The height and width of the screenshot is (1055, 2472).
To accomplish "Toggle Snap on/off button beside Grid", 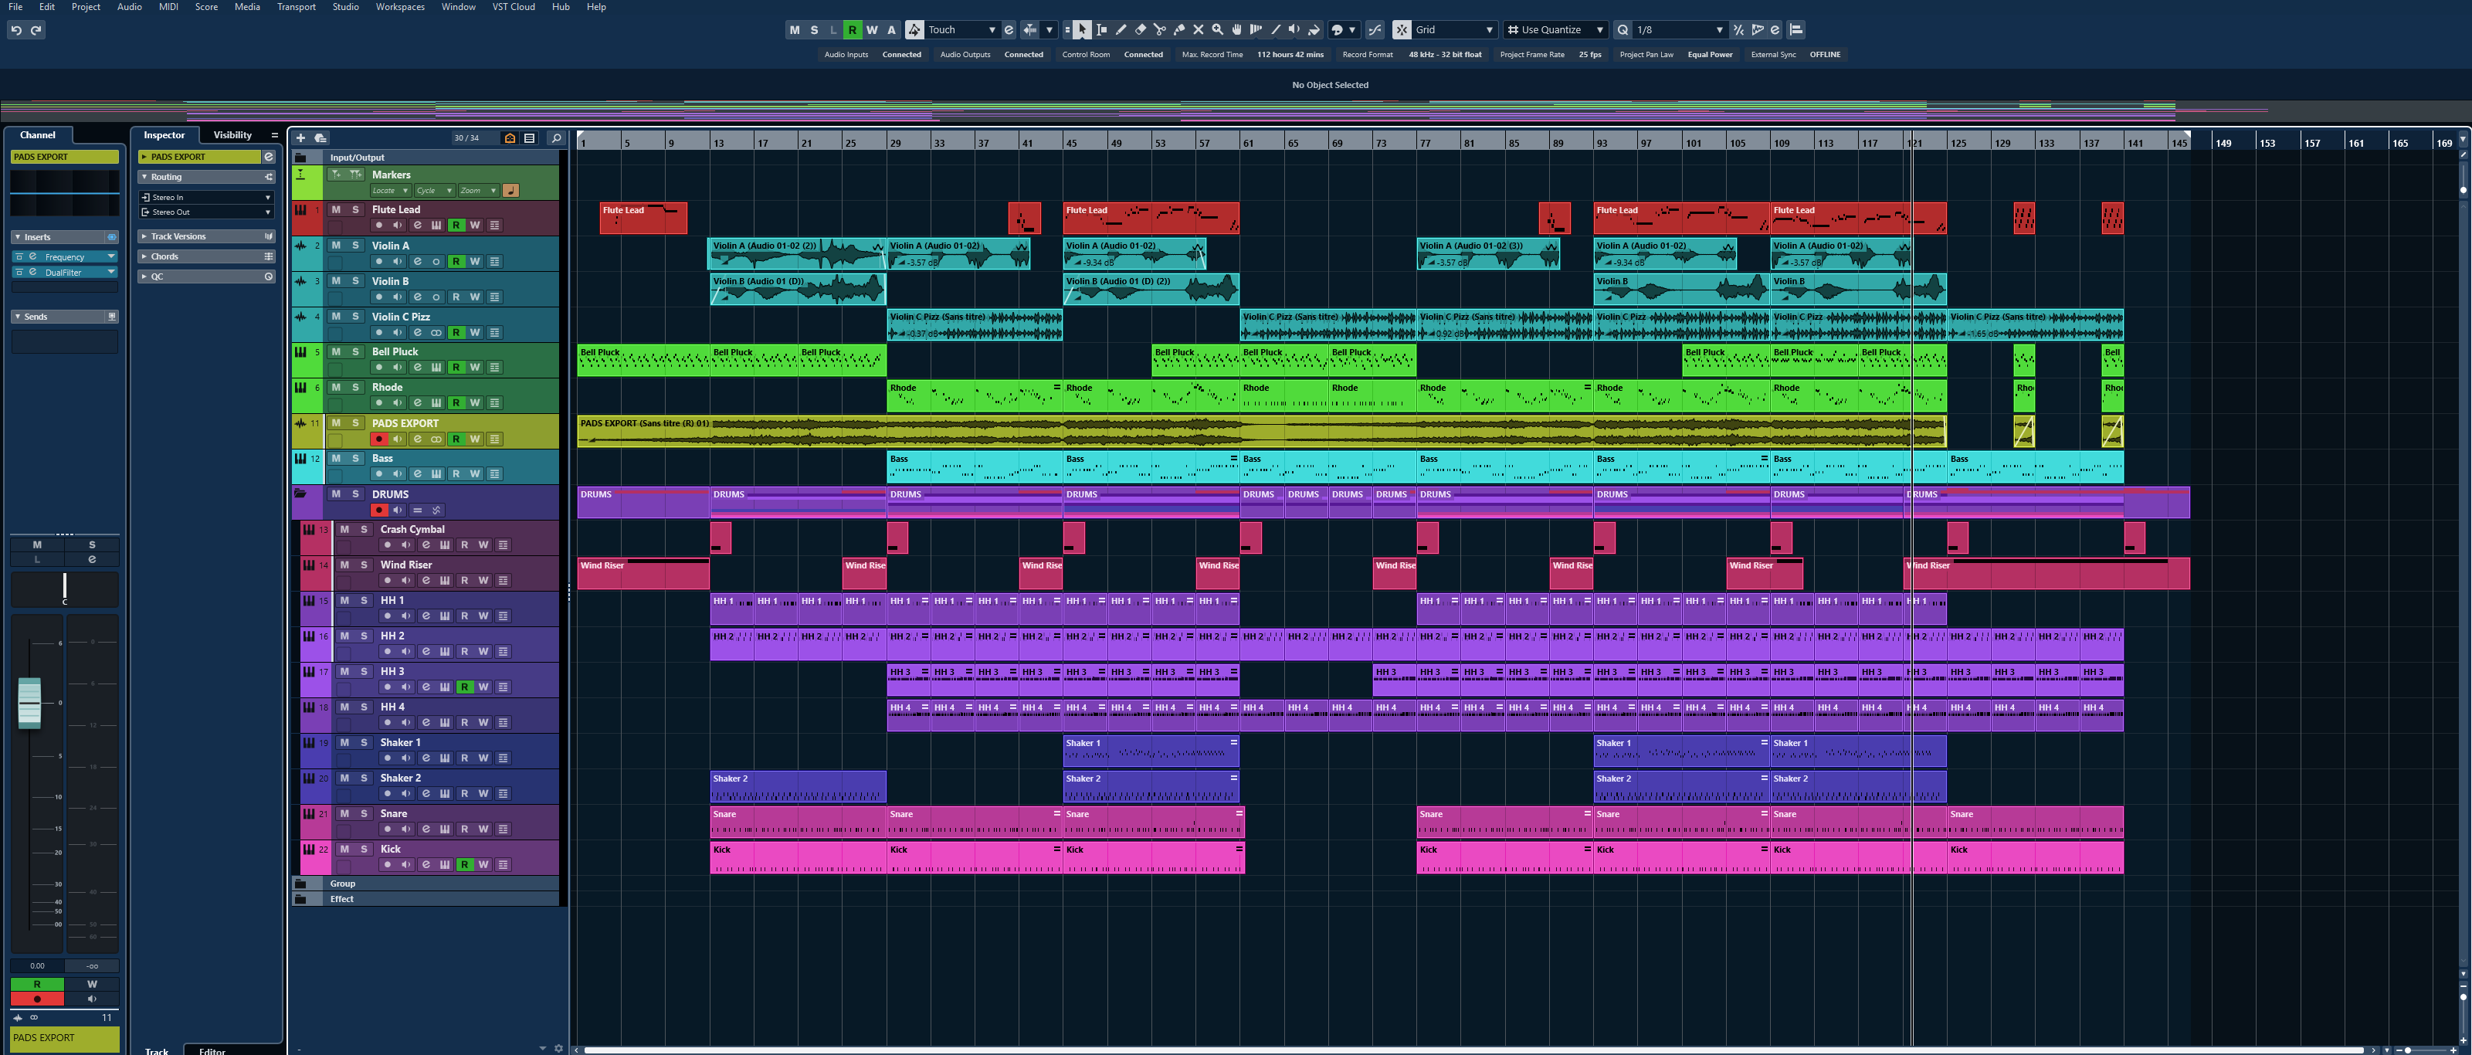I will click(x=1402, y=30).
